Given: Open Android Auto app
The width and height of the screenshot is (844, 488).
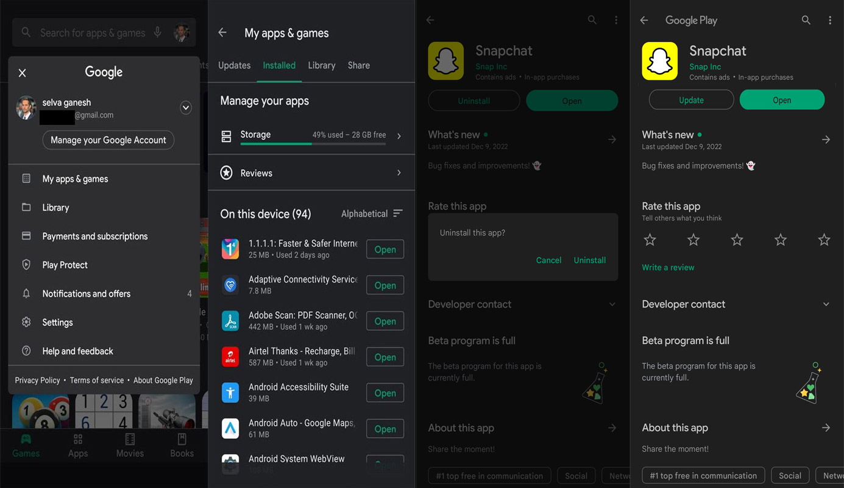Looking at the screenshot, I should pyautogui.click(x=385, y=429).
